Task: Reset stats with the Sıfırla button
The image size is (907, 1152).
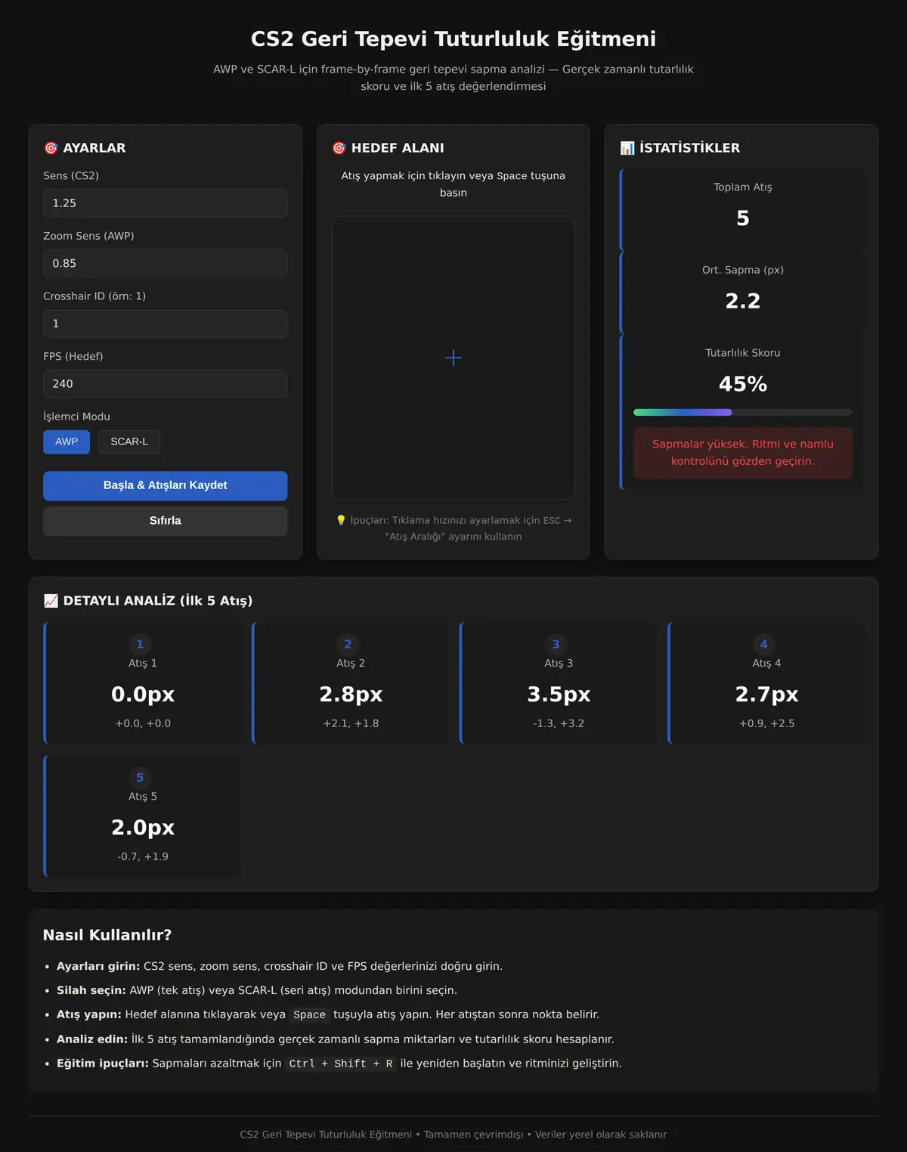Action: click(x=166, y=522)
